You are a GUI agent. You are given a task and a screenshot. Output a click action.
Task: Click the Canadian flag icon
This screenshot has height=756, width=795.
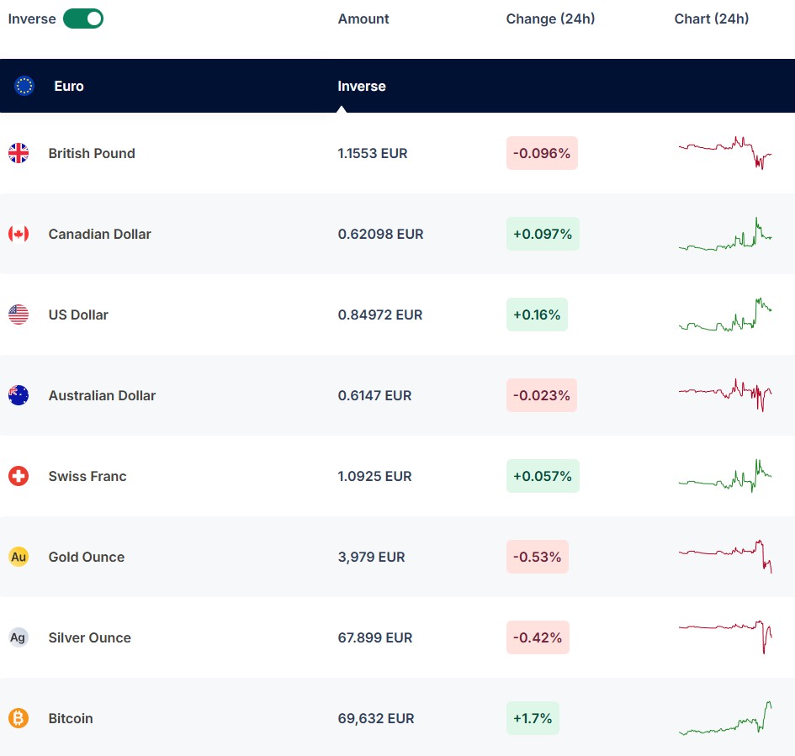(x=19, y=234)
